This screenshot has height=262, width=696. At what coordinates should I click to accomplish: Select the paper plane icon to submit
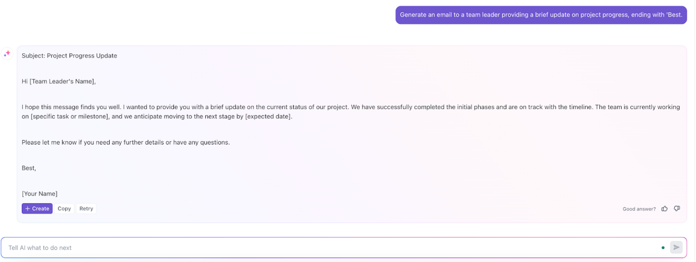(x=676, y=247)
